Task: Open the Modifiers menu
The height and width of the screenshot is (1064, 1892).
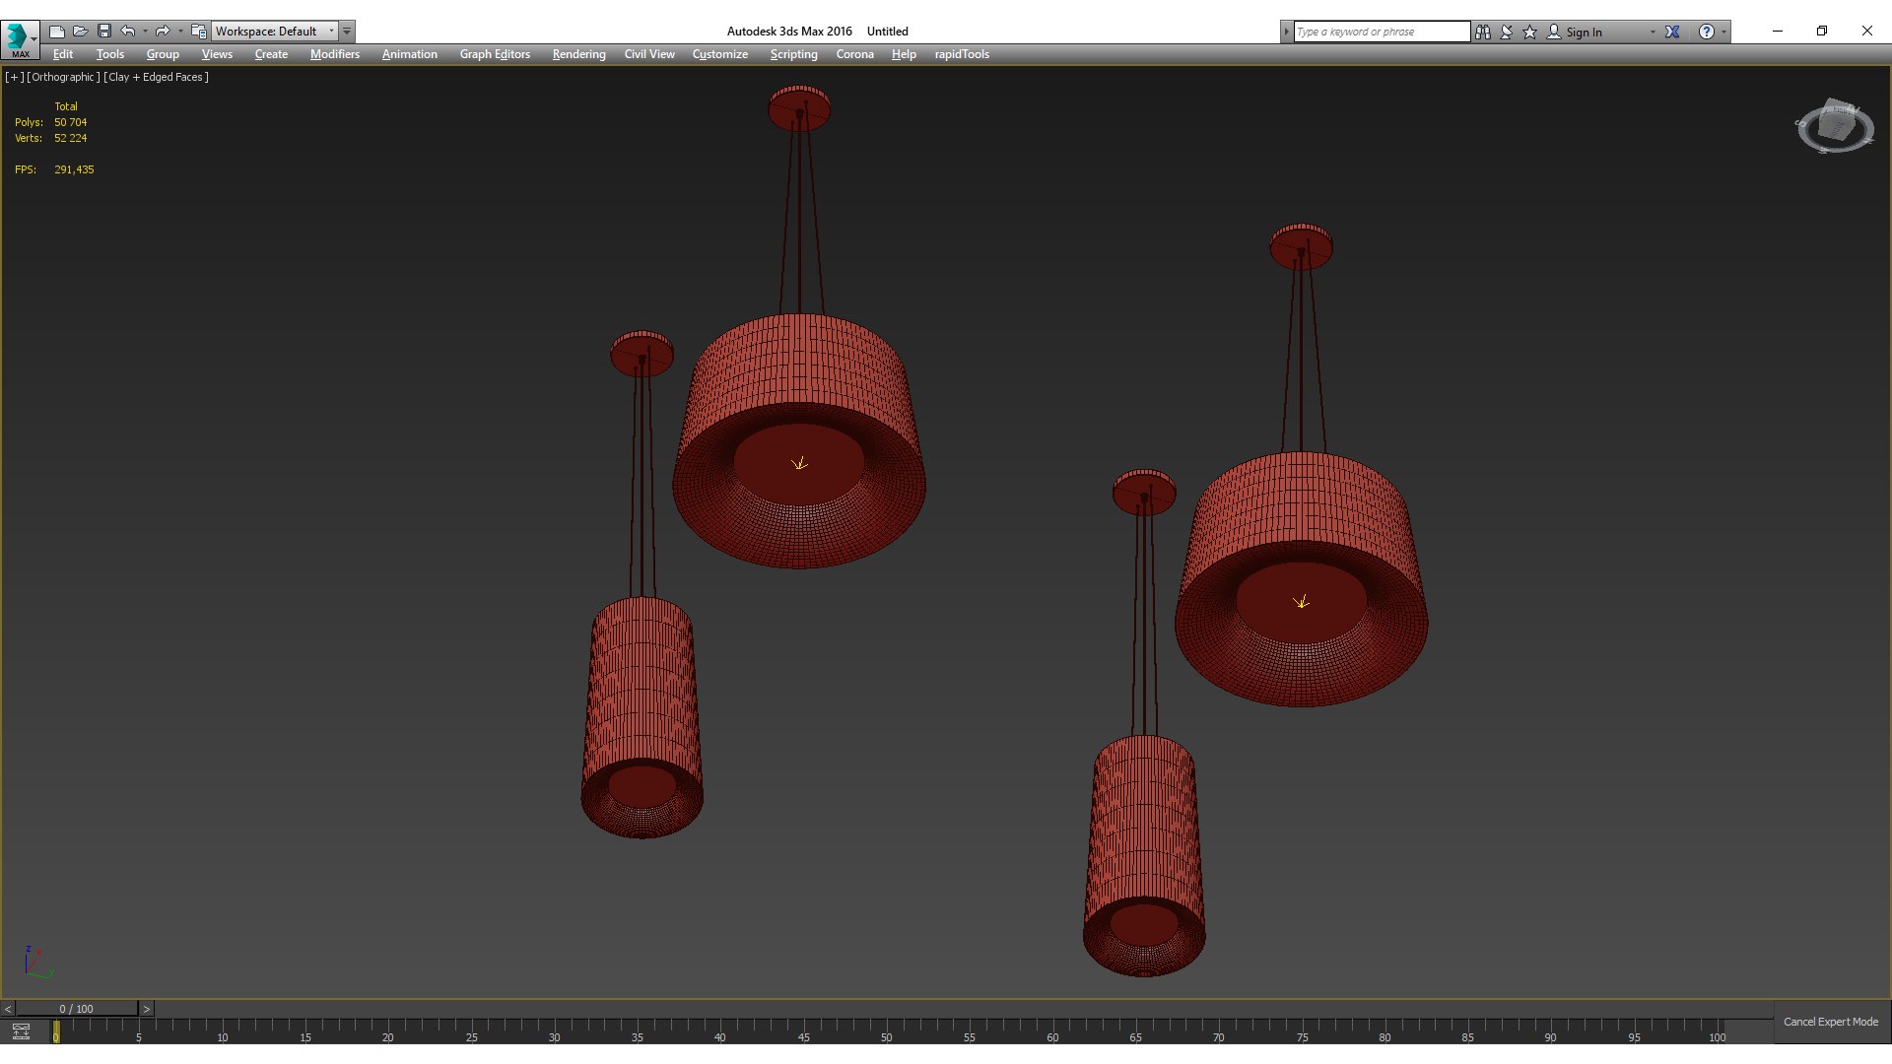Action: pyautogui.click(x=335, y=54)
